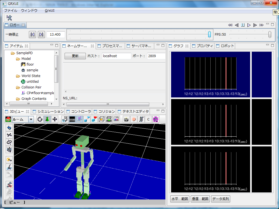This screenshot has width=279, height=209.
Task: Click the tools icon in main toolbar
Action: point(9,18)
